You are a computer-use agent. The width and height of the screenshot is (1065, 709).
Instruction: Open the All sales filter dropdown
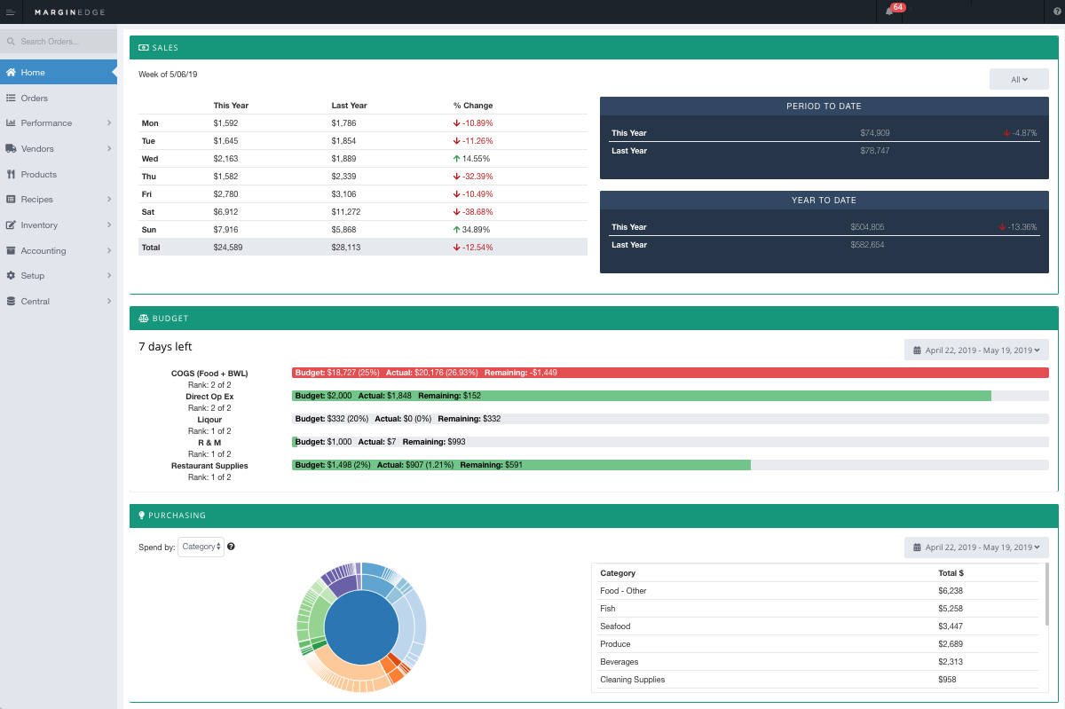pyautogui.click(x=1019, y=80)
